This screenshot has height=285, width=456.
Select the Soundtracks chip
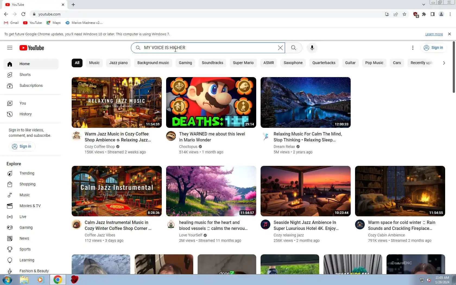coord(213,63)
